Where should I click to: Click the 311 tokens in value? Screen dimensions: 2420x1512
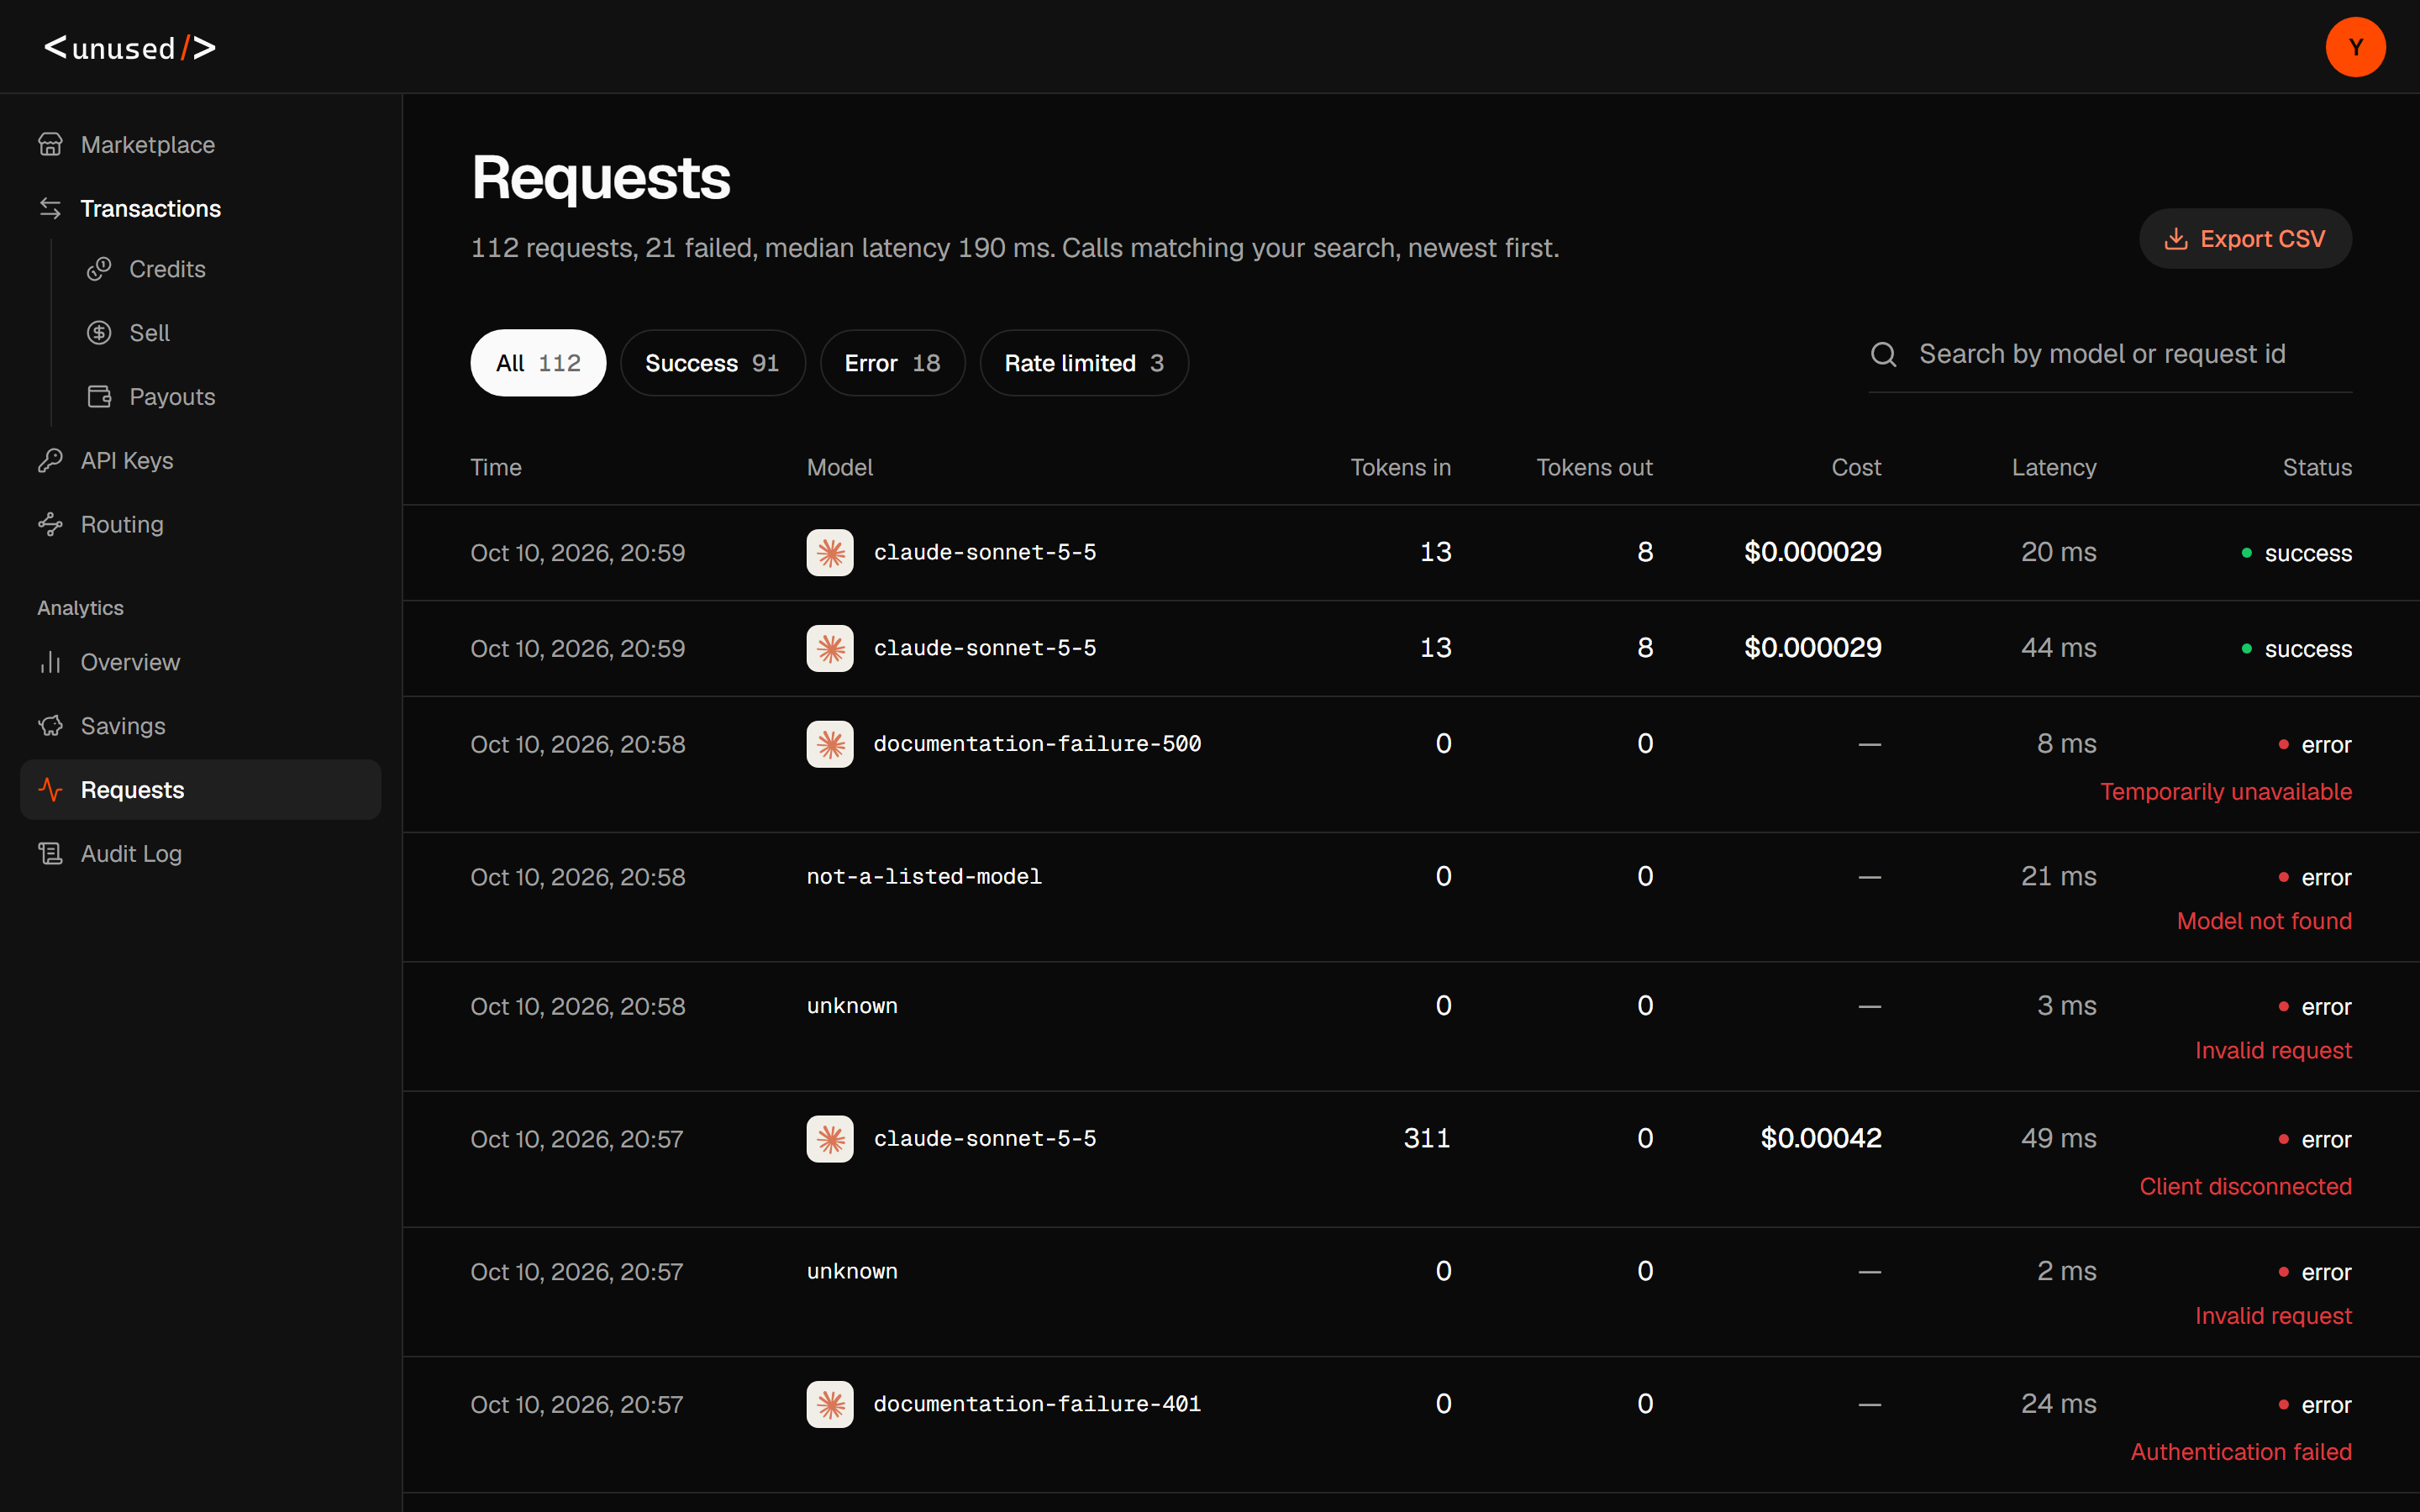[x=1427, y=1138]
